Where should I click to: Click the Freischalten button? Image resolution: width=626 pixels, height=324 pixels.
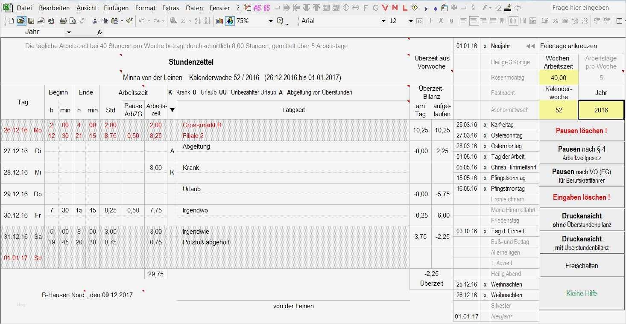pyautogui.click(x=582, y=265)
